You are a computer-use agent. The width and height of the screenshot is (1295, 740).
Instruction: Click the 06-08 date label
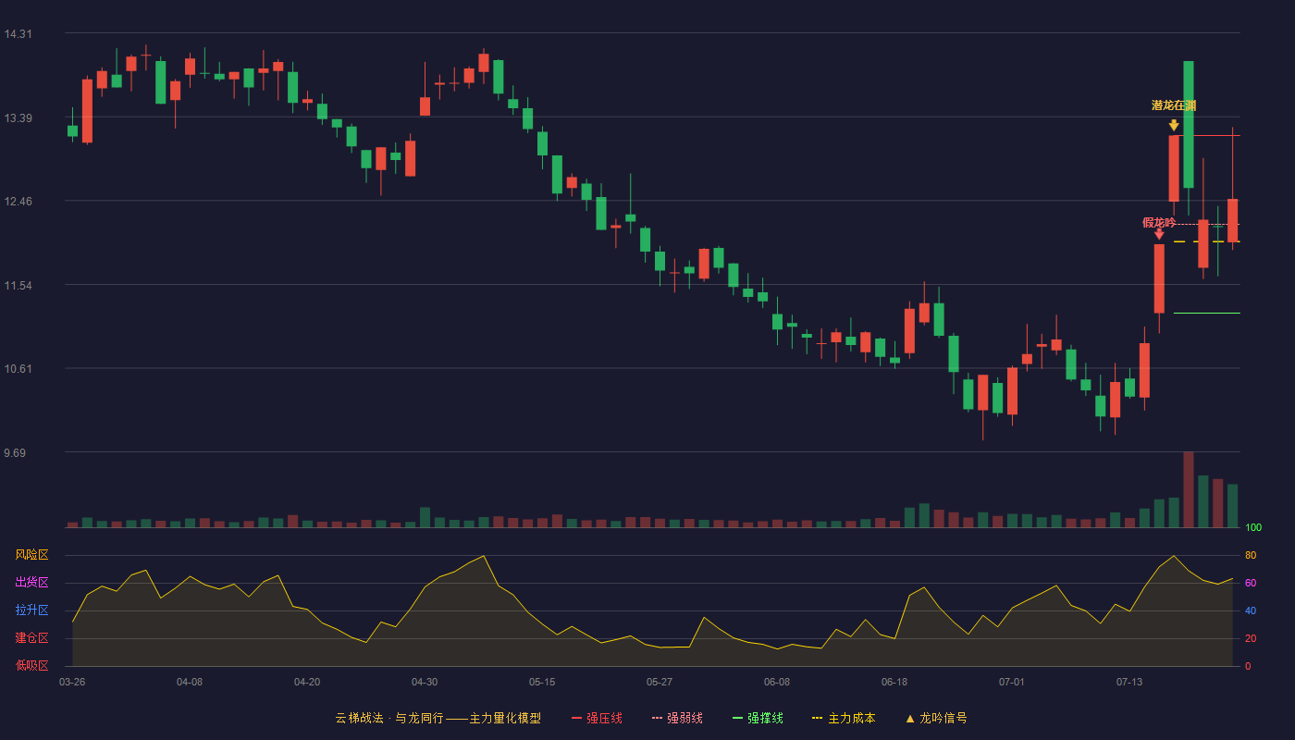click(x=777, y=682)
